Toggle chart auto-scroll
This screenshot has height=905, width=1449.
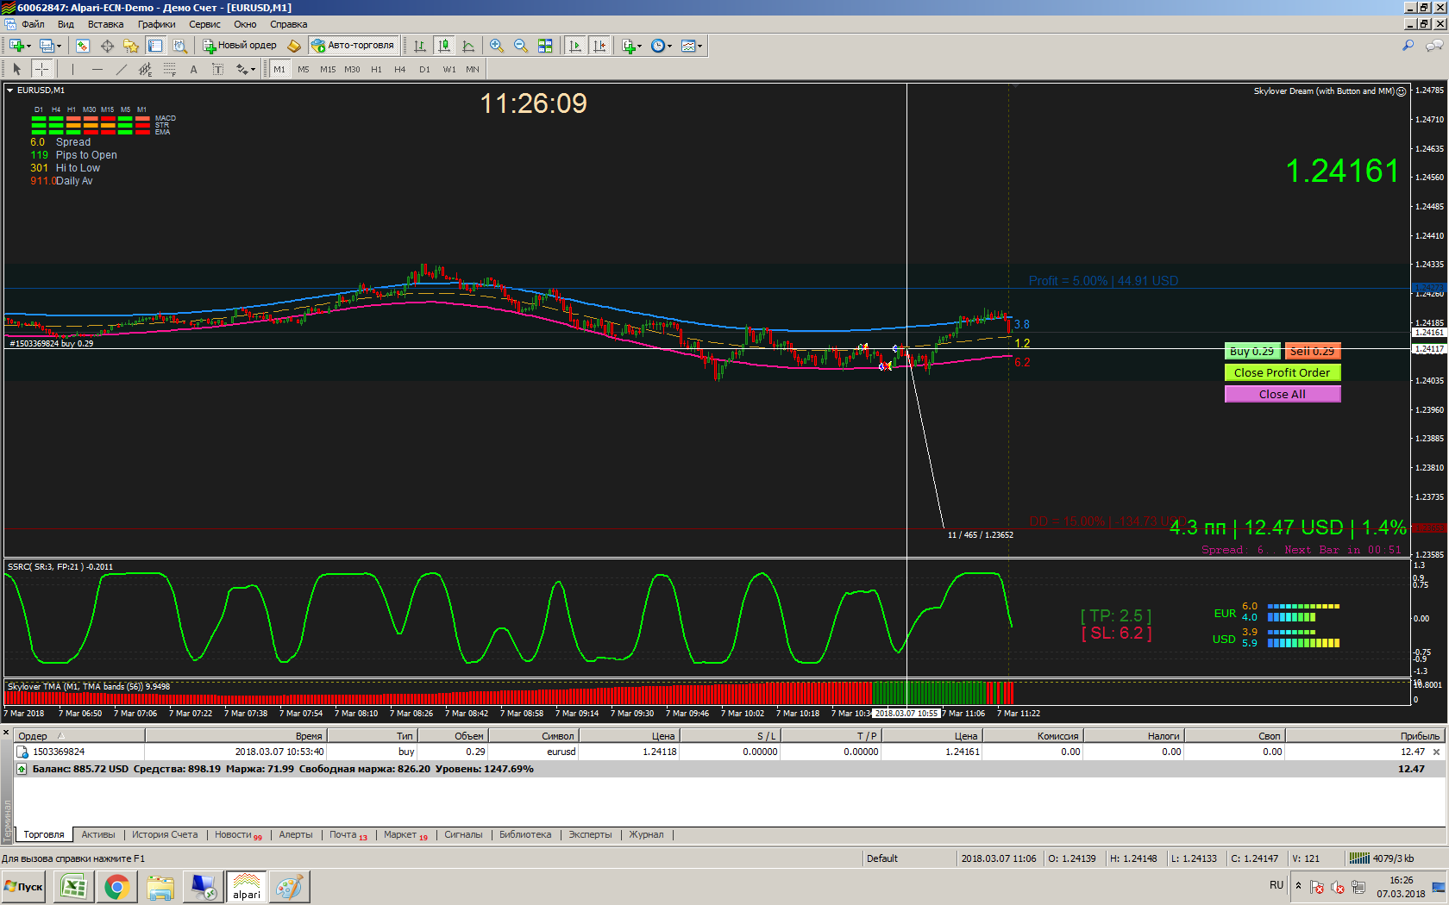(x=575, y=46)
